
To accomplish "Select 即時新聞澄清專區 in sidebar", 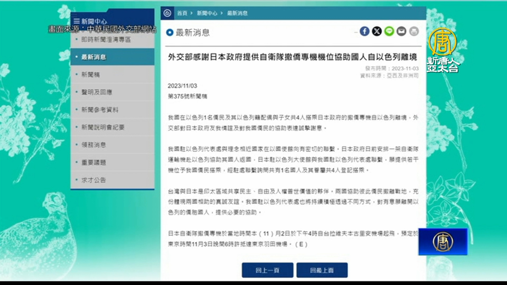I will [106, 40].
